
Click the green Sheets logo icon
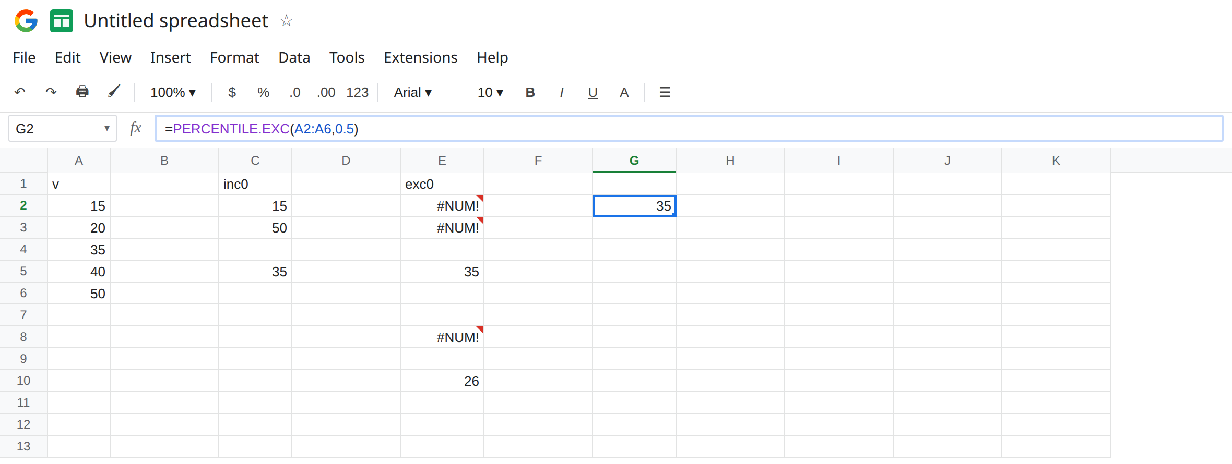(62, 21)
